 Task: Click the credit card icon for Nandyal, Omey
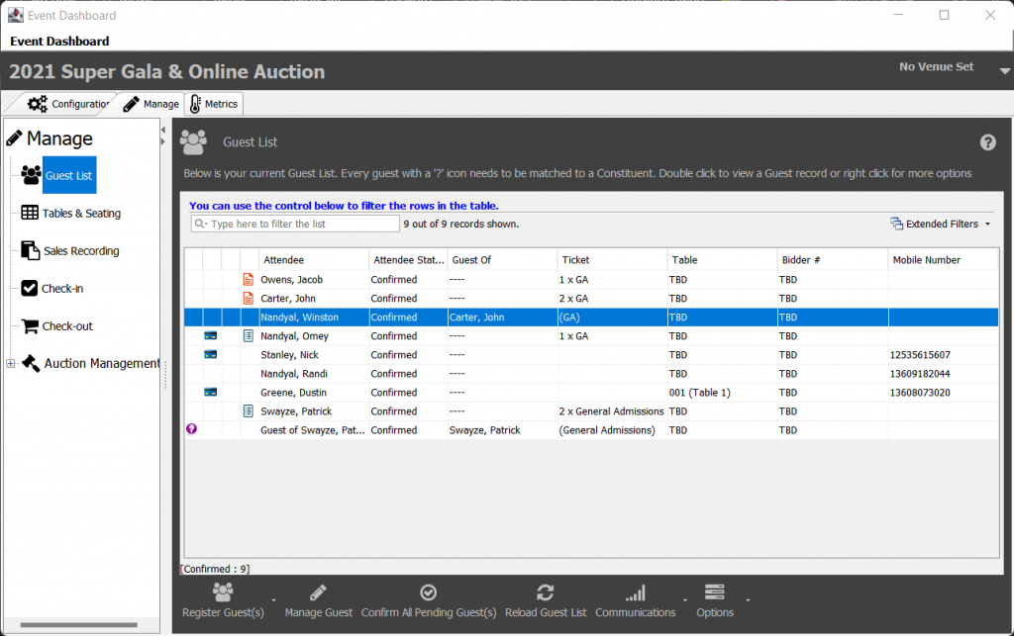(x=210, y=335)
